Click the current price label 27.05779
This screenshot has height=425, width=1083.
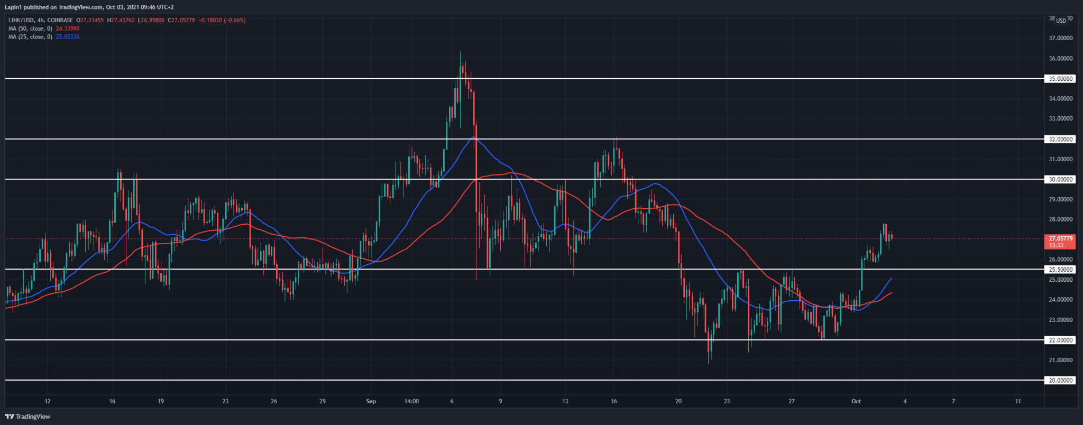(1060, 239)
